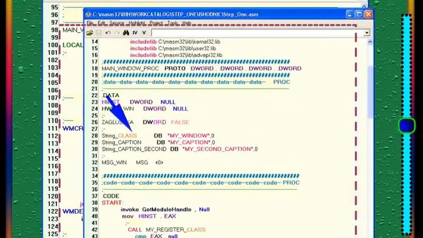The width and height of the screenshot is (423, 238).
Task: Click NULL on the HINST line
Action: coord(168,102)
